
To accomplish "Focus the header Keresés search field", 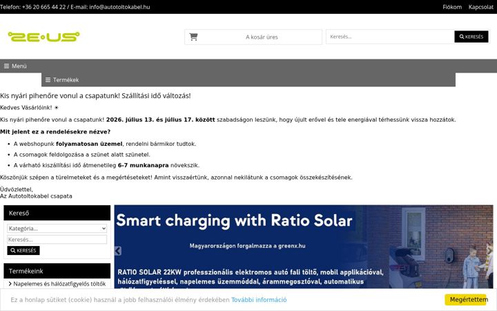I will (x=390, y=37).
